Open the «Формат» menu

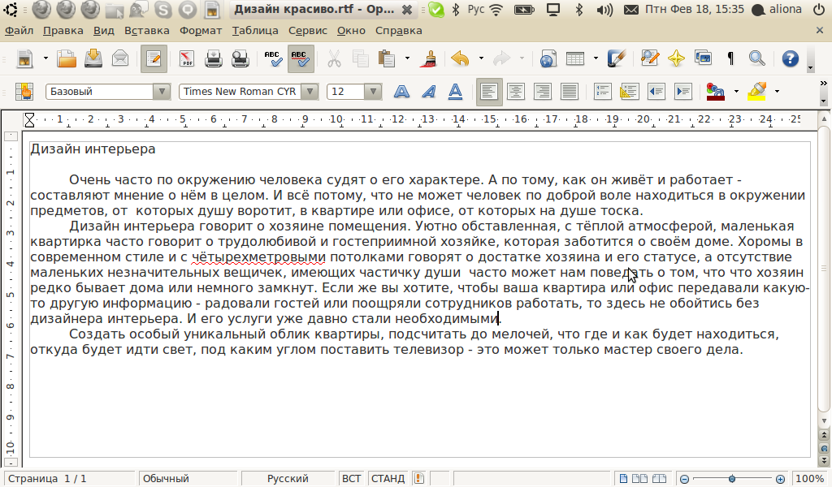(200, 30)
